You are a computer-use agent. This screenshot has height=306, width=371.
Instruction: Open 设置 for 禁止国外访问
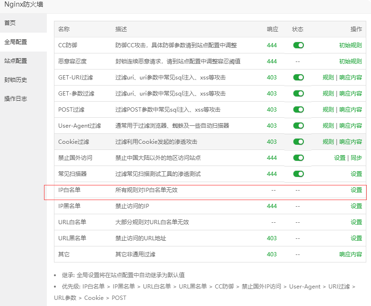[340, 158]
